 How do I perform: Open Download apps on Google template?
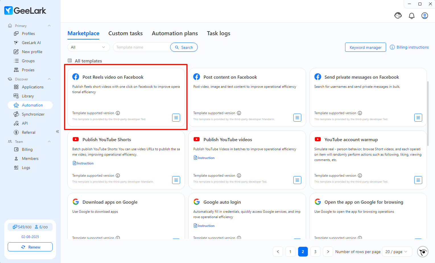126,216
